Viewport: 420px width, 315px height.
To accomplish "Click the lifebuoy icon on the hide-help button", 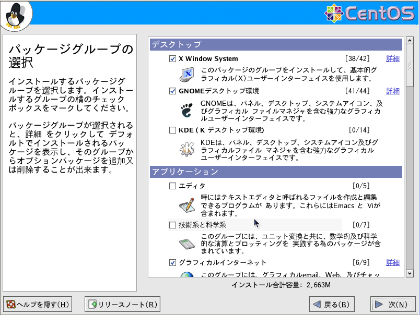I will [x=11, y=304].
